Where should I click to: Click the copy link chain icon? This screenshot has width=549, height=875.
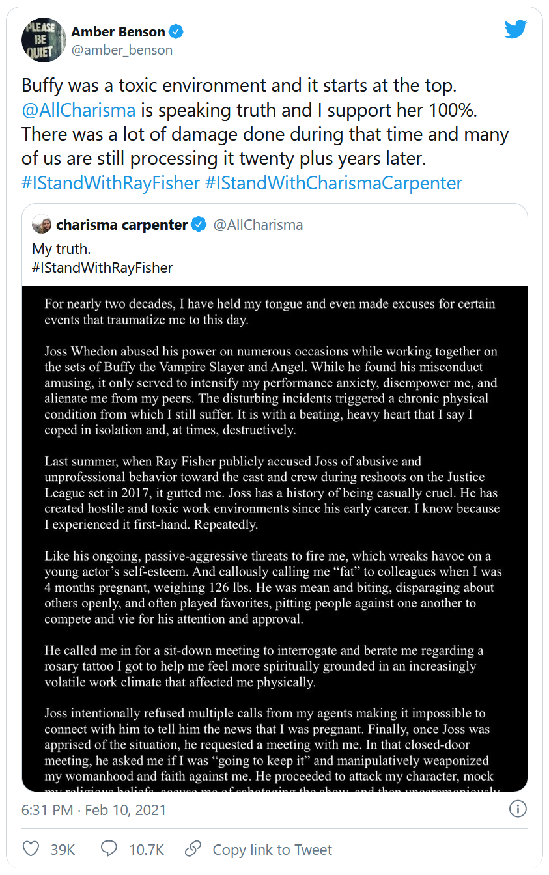point(193,849)
